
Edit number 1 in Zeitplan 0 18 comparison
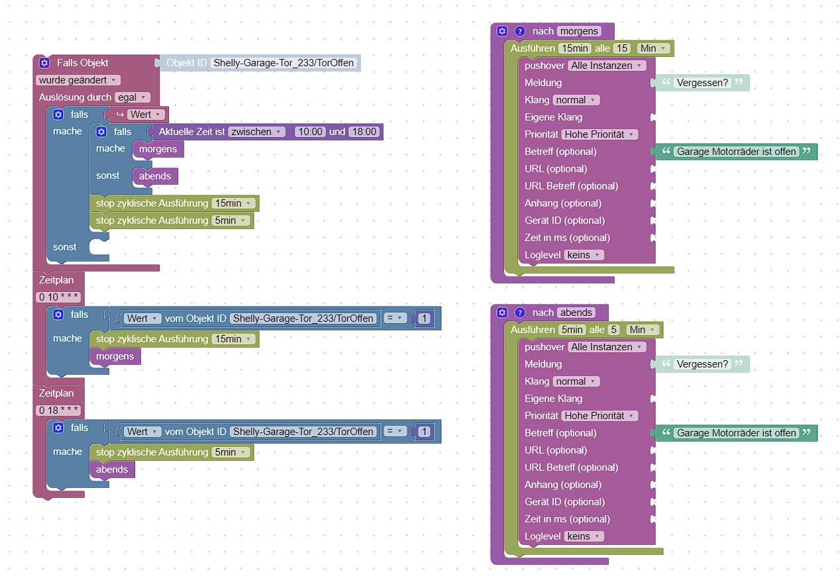[424, 432]
